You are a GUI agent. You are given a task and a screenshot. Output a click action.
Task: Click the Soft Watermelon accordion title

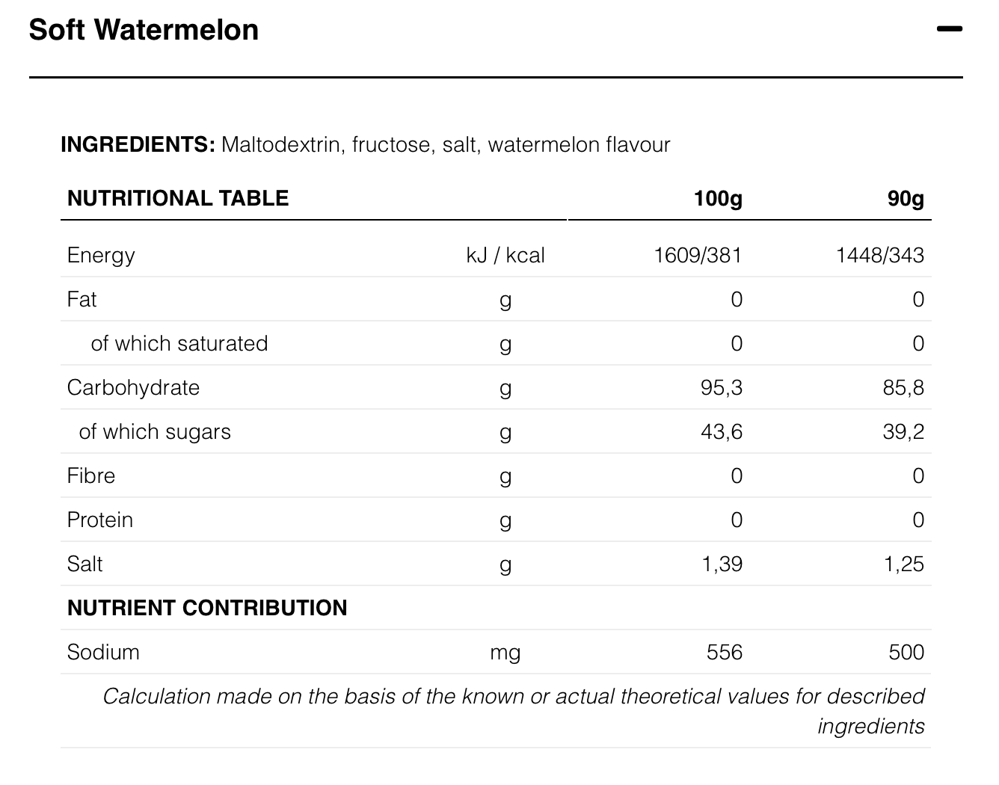tap(144, 30)
